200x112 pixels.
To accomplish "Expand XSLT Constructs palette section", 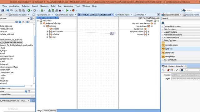I will coord(162,60).
